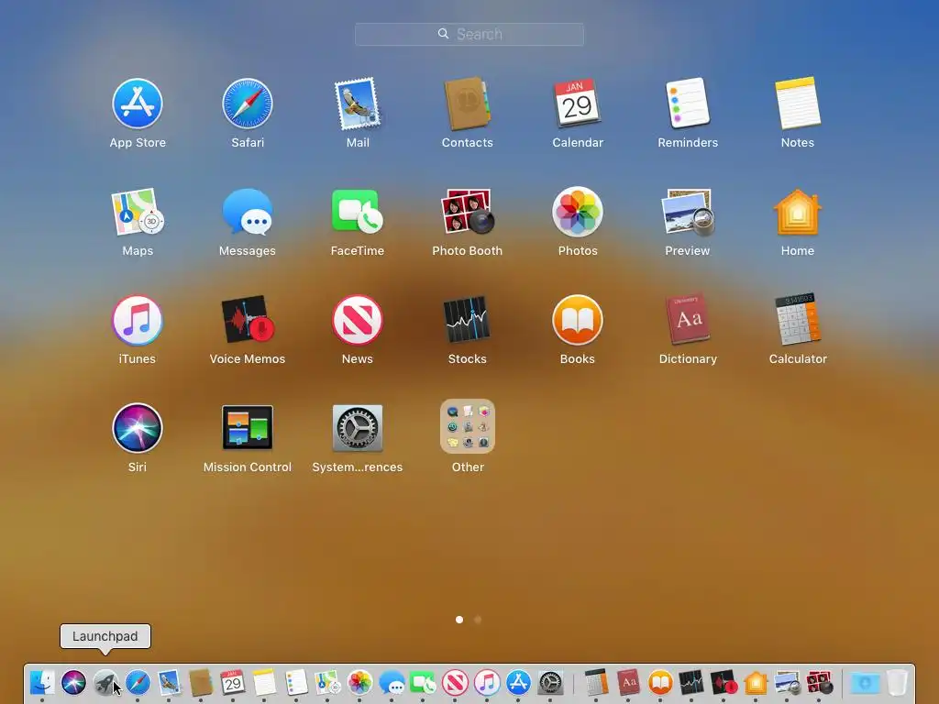The height and width of the screenshot is (704, 939).
Task: Click the Launchpad Search field
Action: [469, 34]
